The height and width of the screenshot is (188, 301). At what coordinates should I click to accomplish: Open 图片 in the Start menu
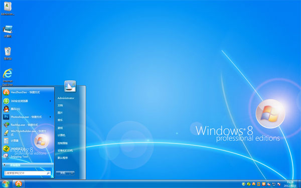(x=60, y=113)
